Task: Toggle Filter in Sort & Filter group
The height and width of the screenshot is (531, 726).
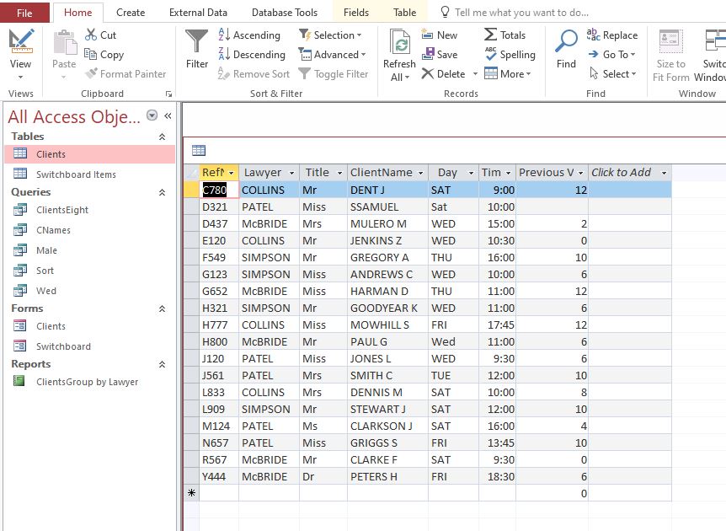Action: point(333,74)
